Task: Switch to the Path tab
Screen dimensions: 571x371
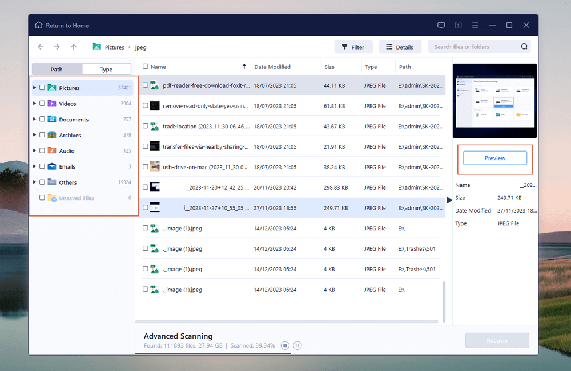Action: 57,70
